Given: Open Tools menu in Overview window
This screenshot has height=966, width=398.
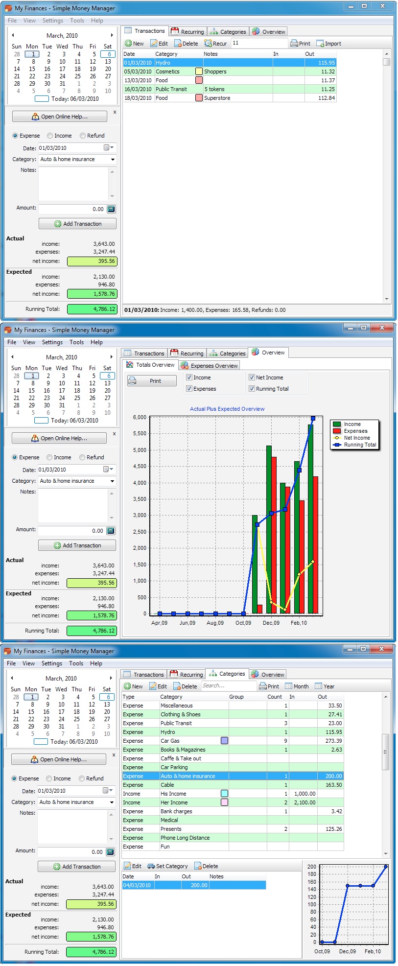Looking at the screenshot, I should pos(76,342).
